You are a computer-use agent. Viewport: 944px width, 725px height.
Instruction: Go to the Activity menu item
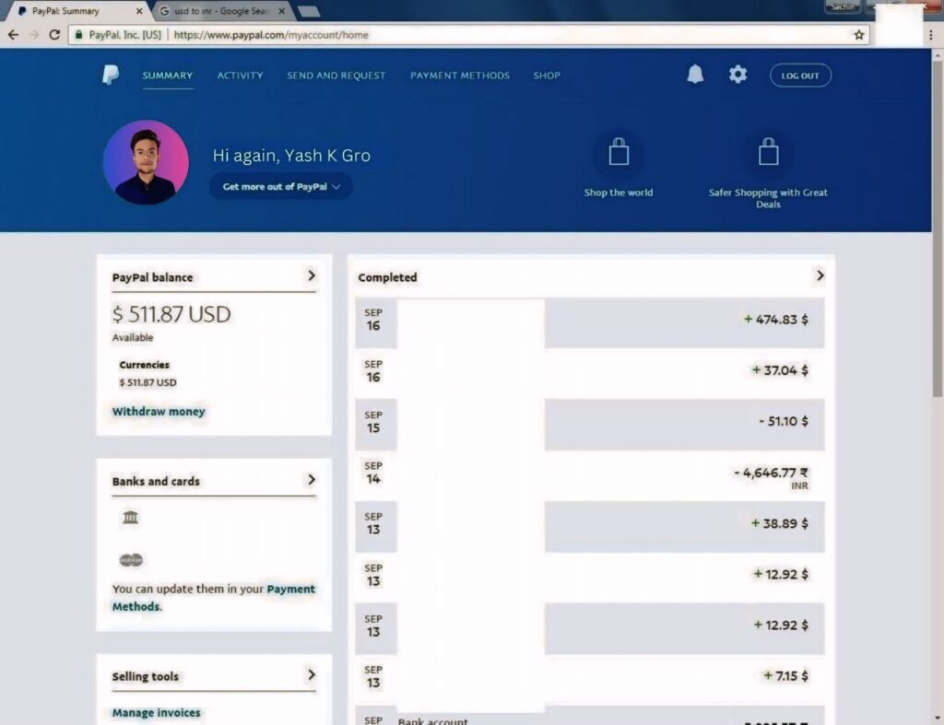click(x=240, y=76)
